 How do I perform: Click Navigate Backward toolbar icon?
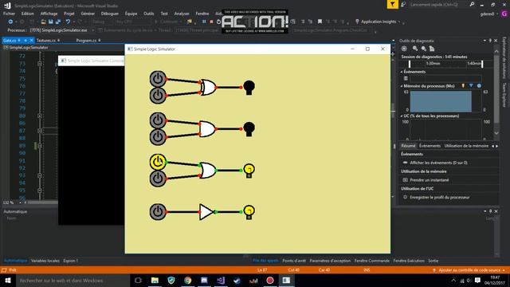[x=10, y=22]
